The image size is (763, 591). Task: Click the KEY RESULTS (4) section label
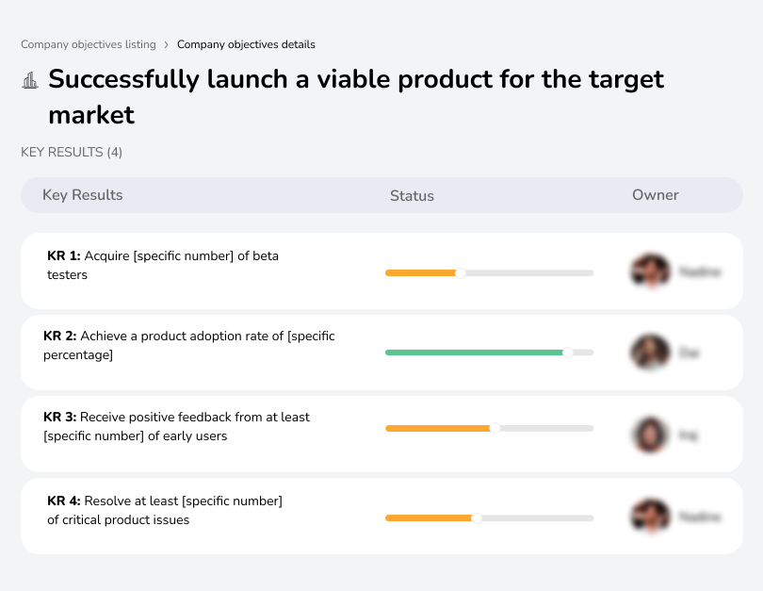71,152
